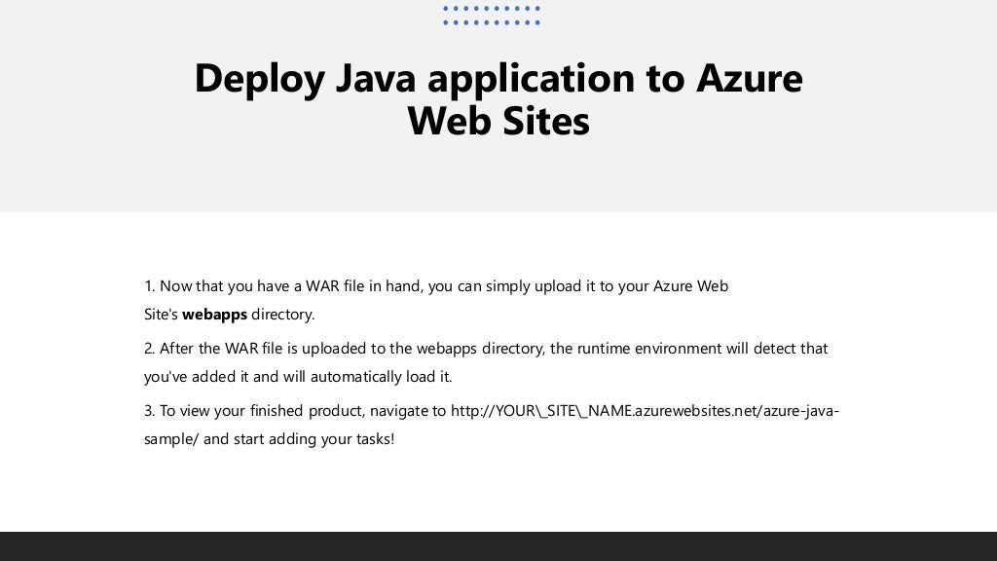Click step 1 sentence about the WAR file in hand
Image resolution: width=997 pixels, height=561 pixels.
[x=436, y=300]
